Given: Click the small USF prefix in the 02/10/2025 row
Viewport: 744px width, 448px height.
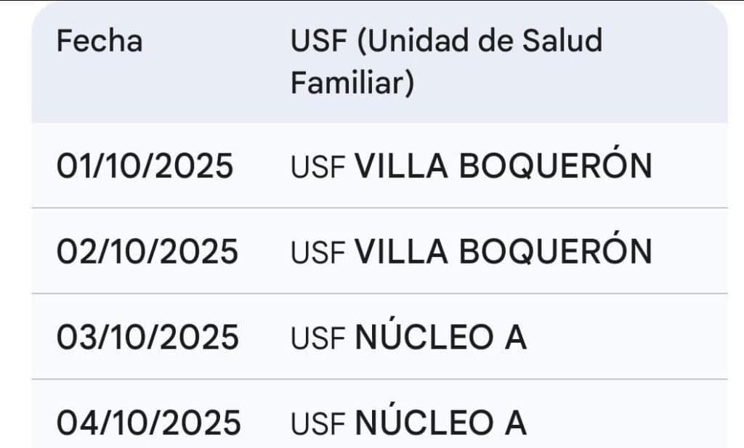Looking at the screenshot, I should click(317, 253).
